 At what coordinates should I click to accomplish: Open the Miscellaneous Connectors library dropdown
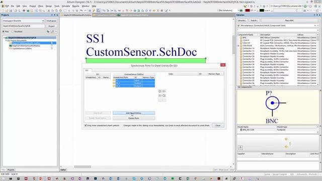315,26
